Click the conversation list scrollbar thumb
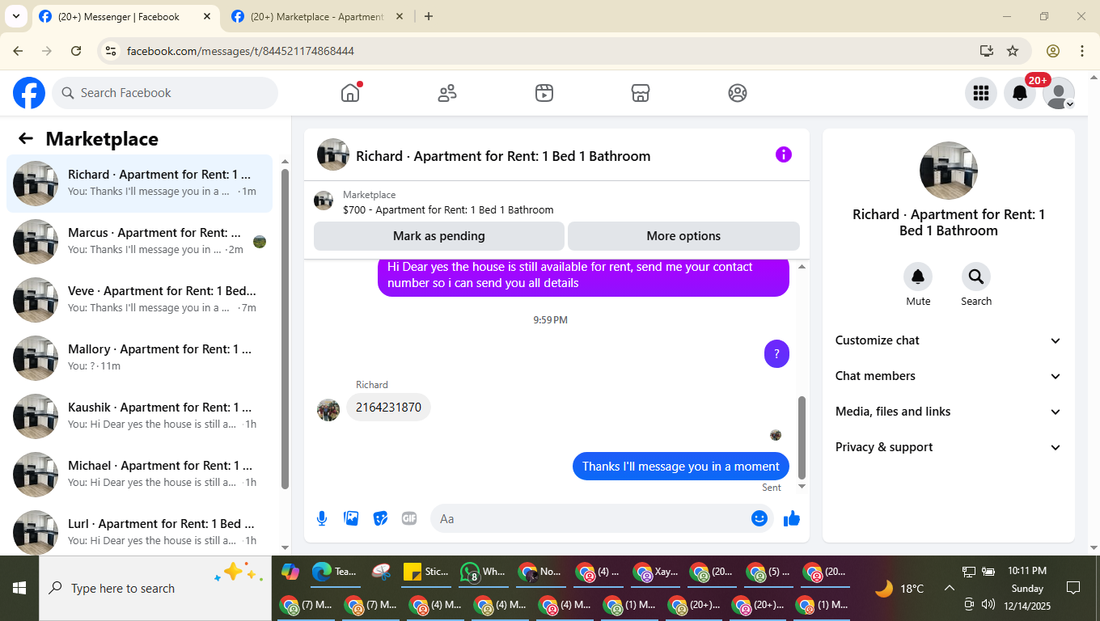The image size is (1100, 621). click(285, 327)
